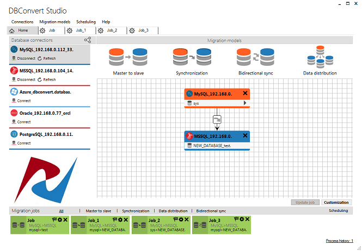This screenshot has height=251, width=362.
Task: Connect to the PostgreSQL_192.168.0.11 database
Action: pyautogui.click(x=21, y=143)
